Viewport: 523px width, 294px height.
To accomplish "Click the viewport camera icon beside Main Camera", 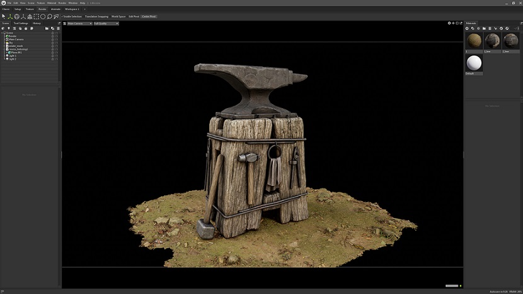I will point(65,23).
